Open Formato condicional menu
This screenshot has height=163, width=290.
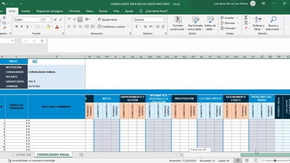pos(178,24)
